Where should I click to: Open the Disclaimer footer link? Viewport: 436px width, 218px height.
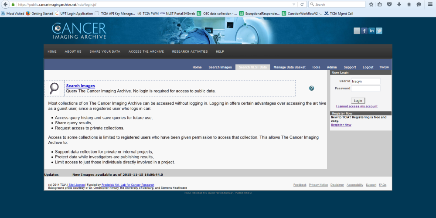[x=337, y=185]
